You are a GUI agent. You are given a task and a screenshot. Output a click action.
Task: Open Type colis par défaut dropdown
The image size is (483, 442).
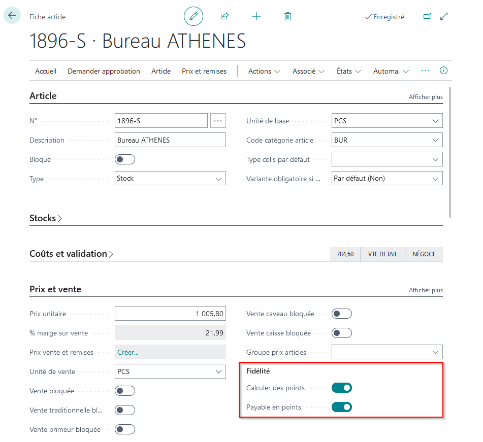(x=387, y=159)
